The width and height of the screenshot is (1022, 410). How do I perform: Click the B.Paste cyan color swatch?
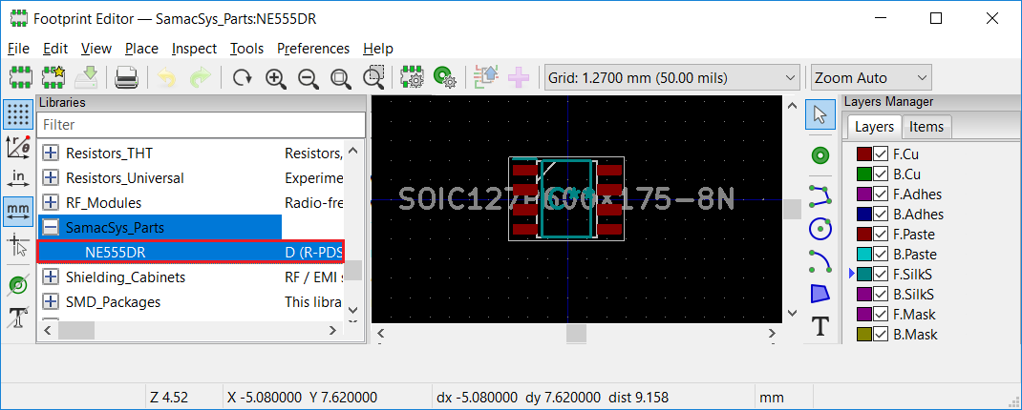[x=864, y=254]
